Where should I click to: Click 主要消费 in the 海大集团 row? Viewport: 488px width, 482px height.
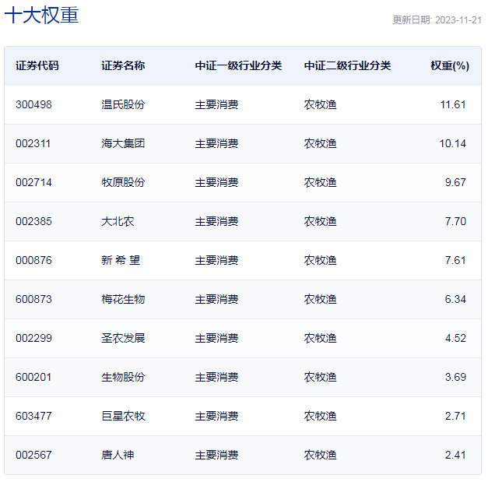coord(216,143)
